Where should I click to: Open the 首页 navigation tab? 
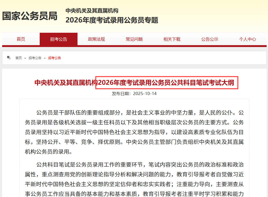(21, 39)
